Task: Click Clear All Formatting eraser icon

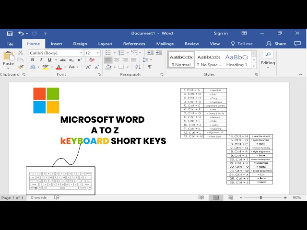Action: tap(92, 60)
